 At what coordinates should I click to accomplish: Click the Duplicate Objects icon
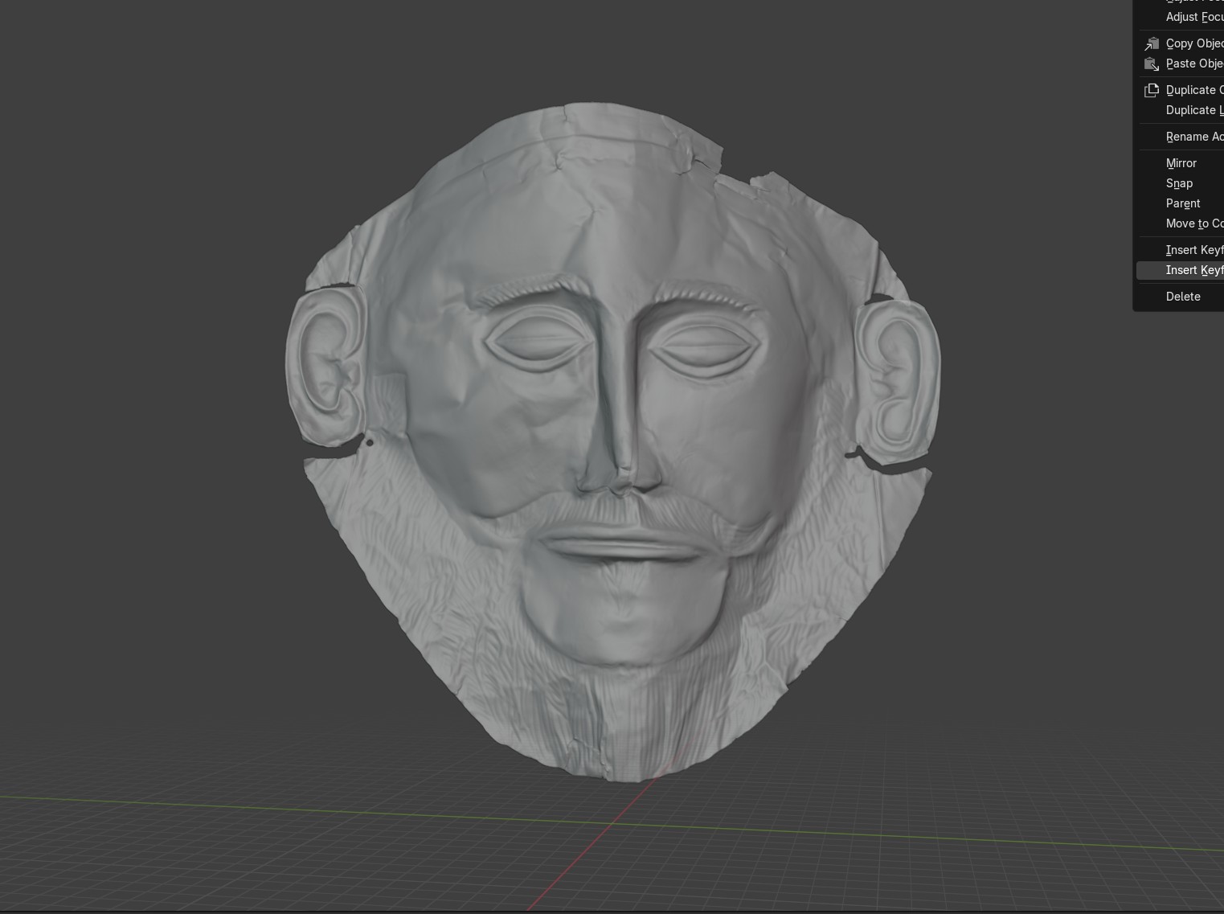1152,90
